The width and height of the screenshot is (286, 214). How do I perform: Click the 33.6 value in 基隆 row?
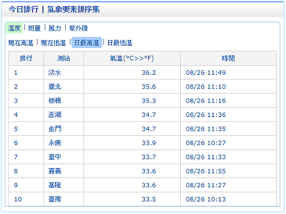[x=149, y=185]
